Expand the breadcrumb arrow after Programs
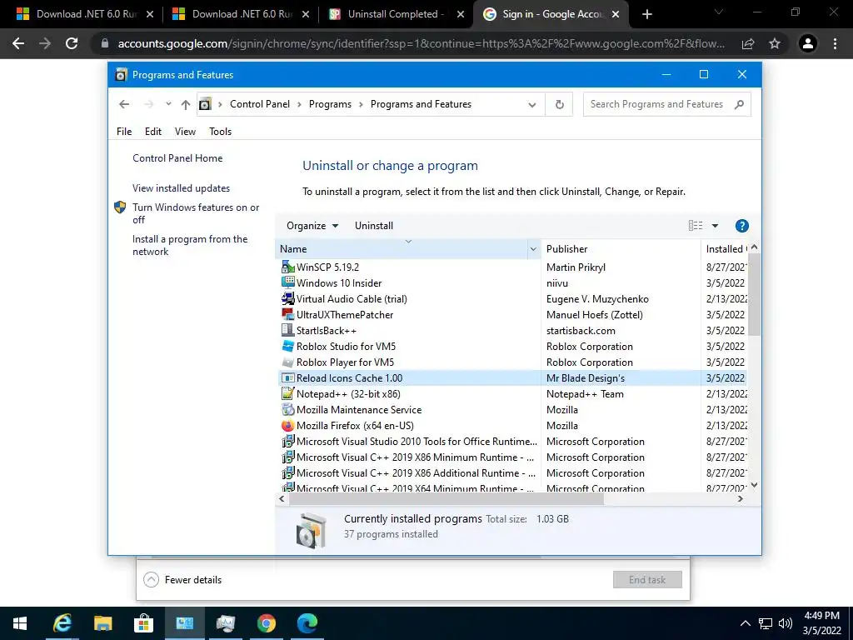Image resolution: width=853 pixels, height=640 pixels. pyautogui.click(x=361, y=104)
